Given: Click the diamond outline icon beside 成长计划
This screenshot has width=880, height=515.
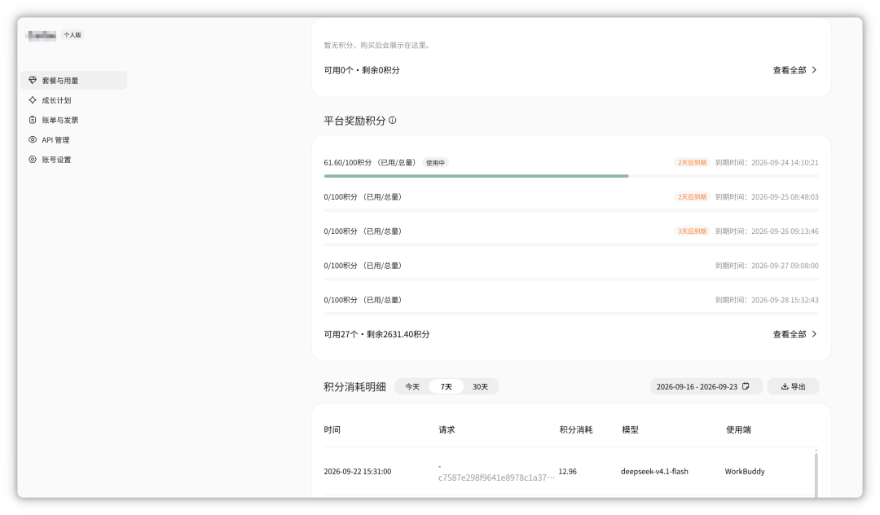Looking at the screenshot, I should [x=33, y=100].
